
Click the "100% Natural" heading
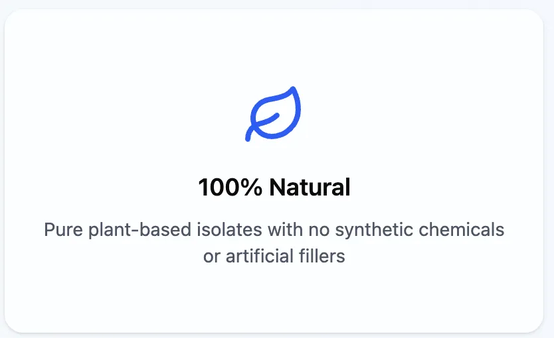pyautogui.click(x=274, y=187)
